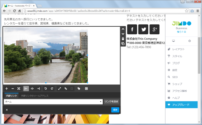Click the logout power icon

click(189, 41)
